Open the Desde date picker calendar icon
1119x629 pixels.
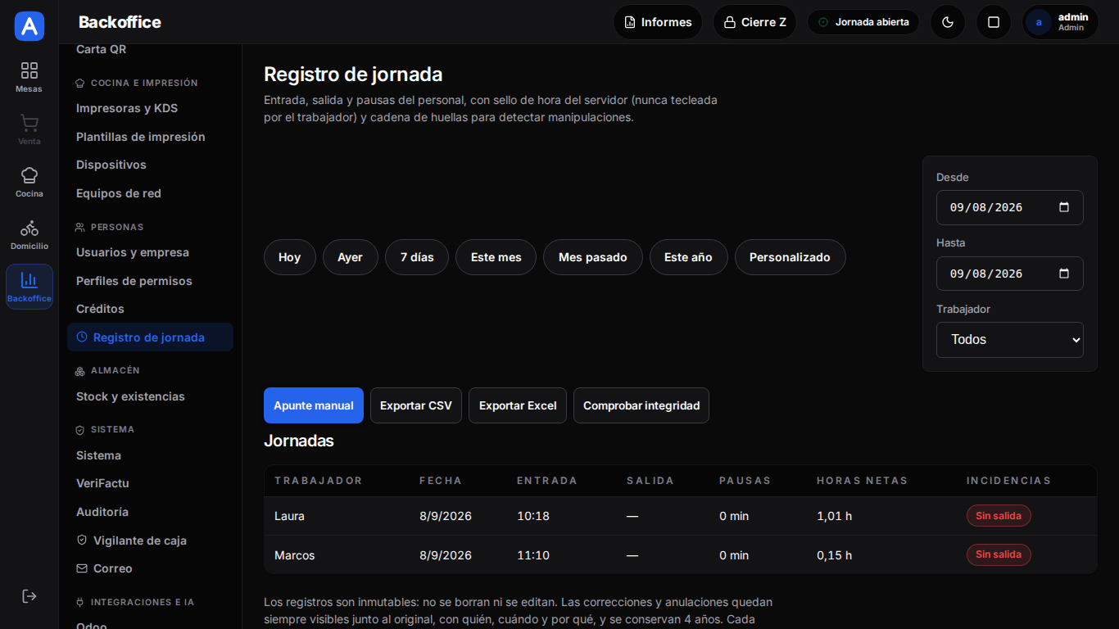pyautogui.click(x=1064, y=207)
